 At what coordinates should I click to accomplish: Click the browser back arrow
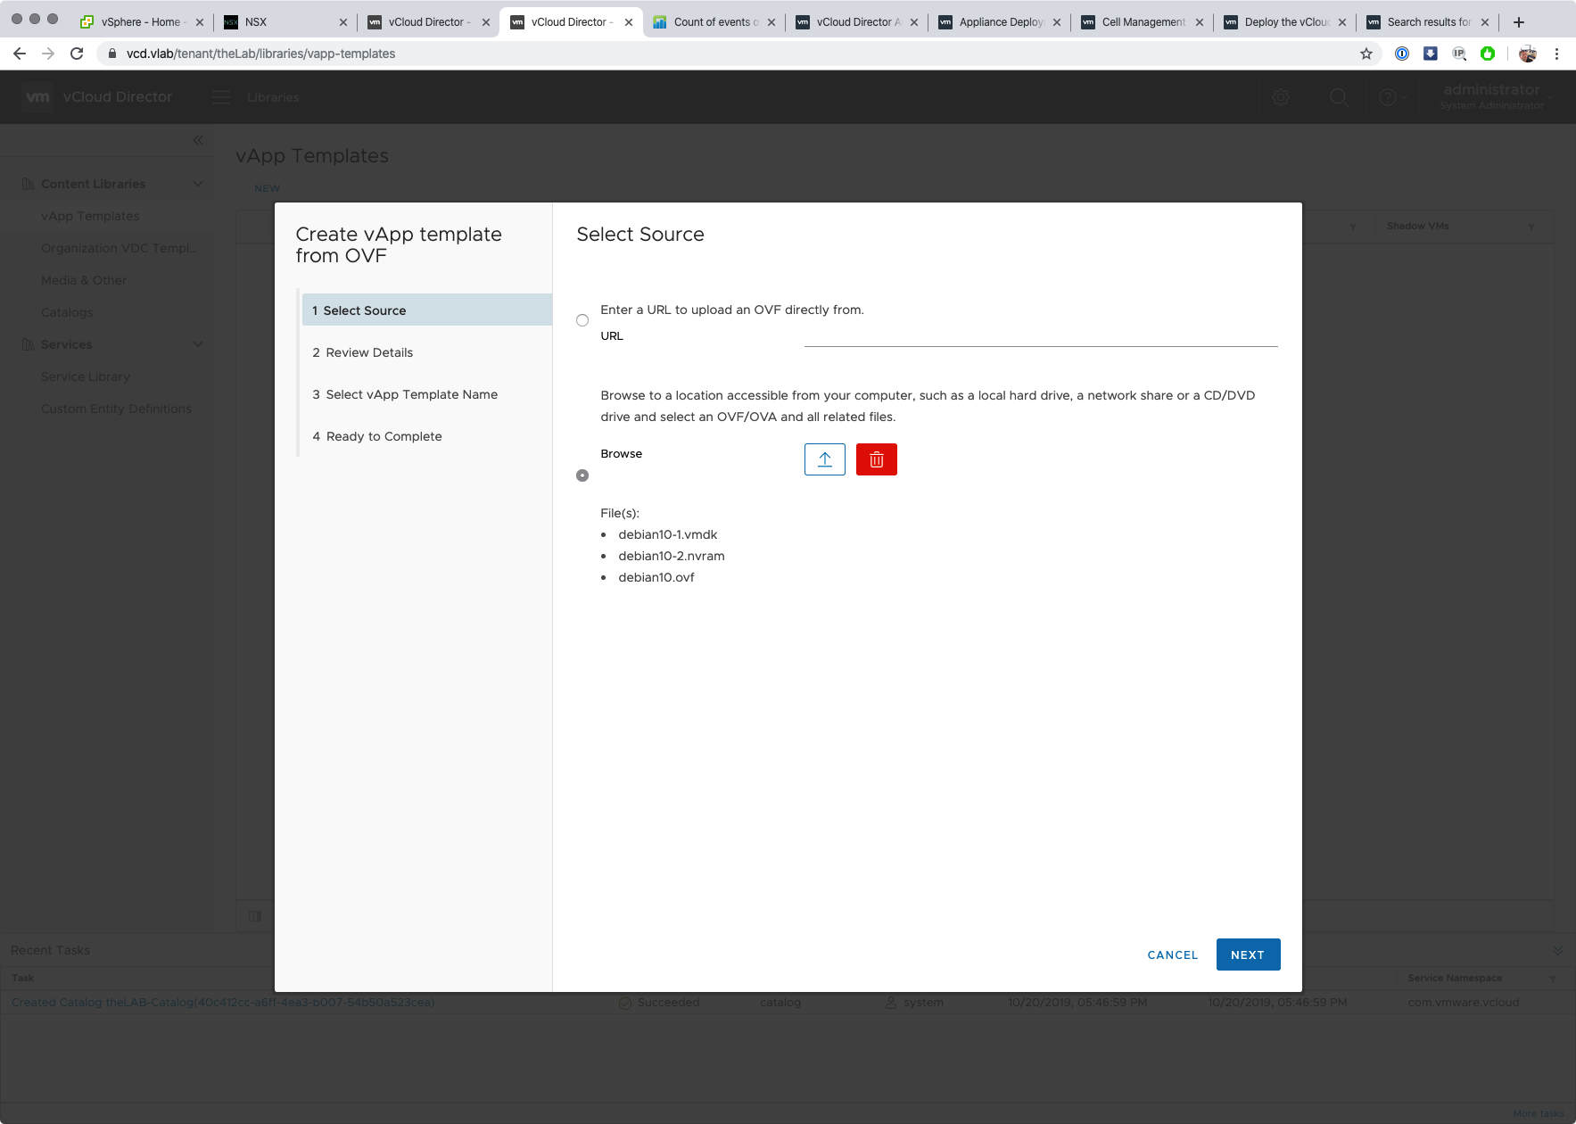[x=20, y=54]
